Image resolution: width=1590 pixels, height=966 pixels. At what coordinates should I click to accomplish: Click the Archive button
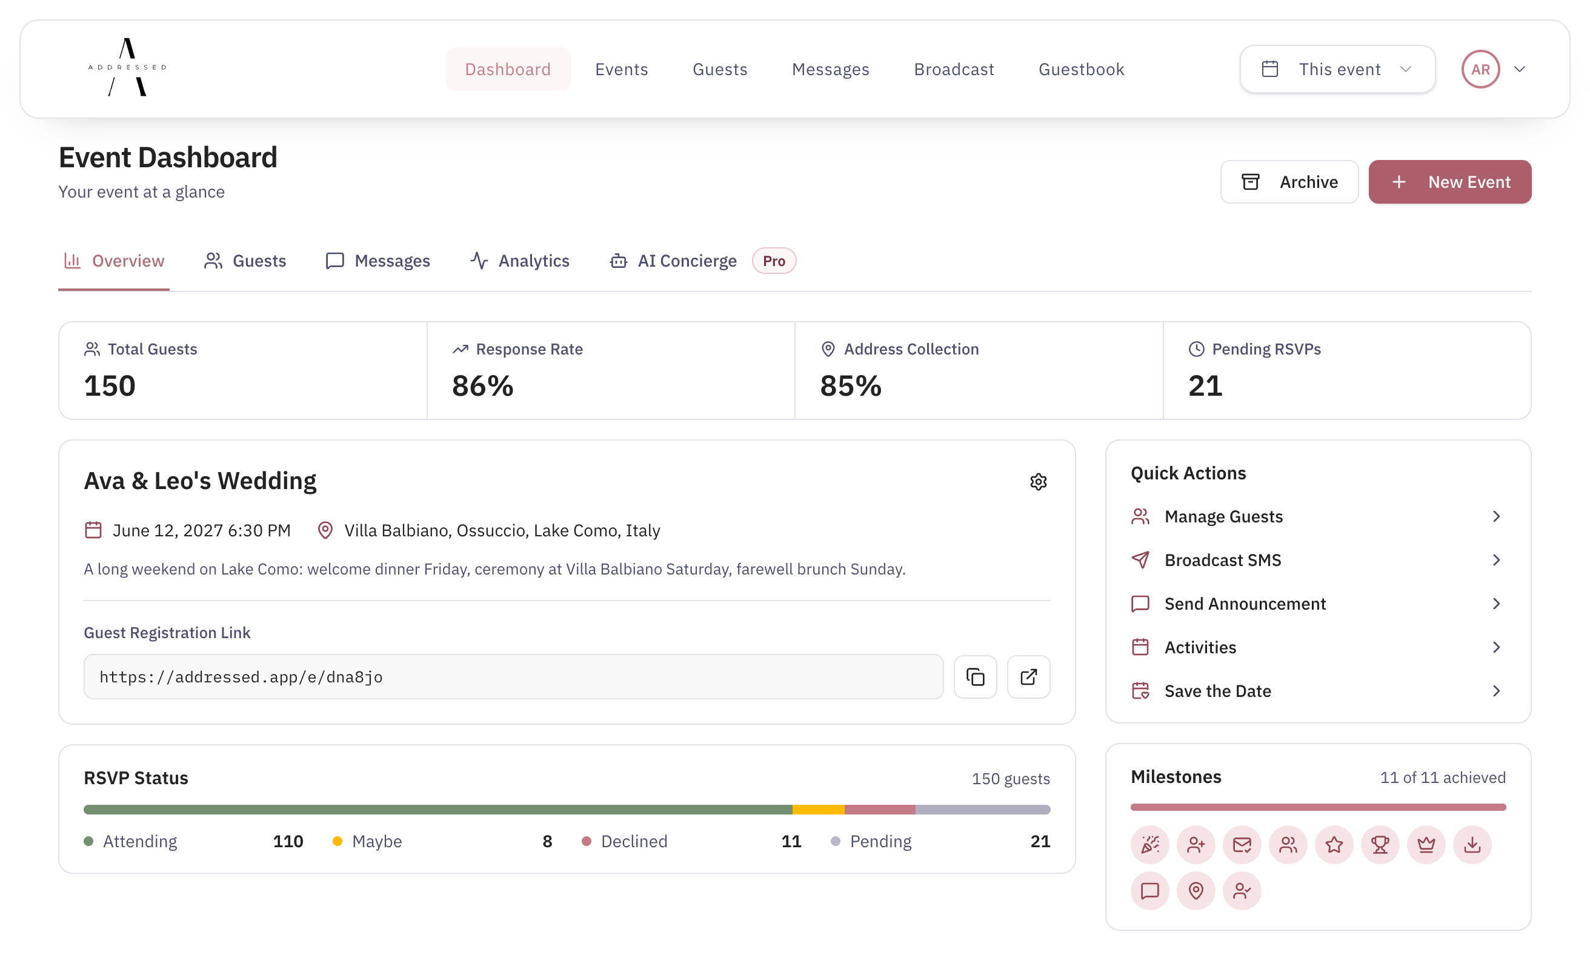click(x=1289, y=182)
